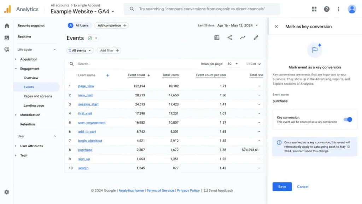The width and height of the screenshot is (362, 204).
Task: Toggle the Key conversion switch off
Action: click(x=348, y=120)
